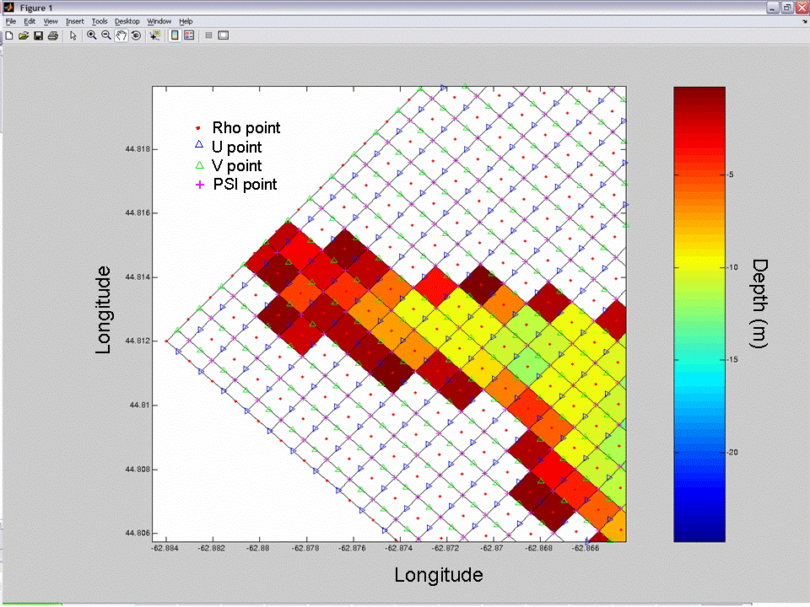810x607 pixels.
Task: Click the 'Rho point' legend label
Action: point(246,128)
